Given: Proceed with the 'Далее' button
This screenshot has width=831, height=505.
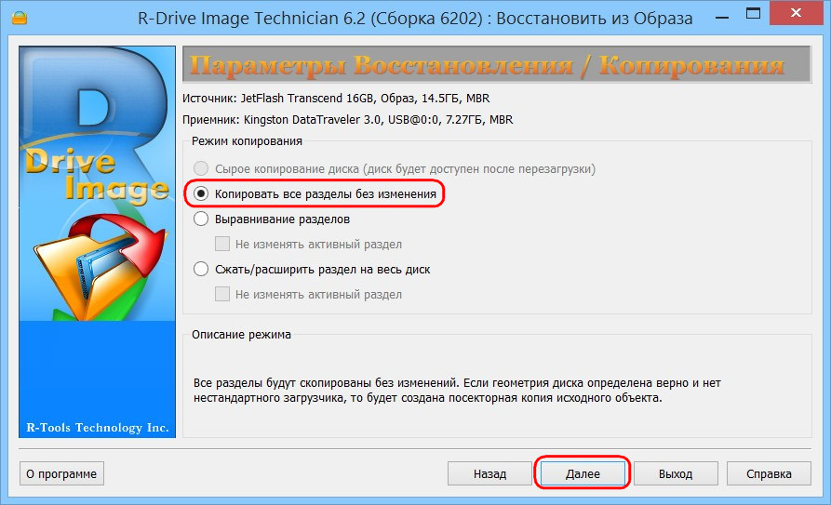Looking at the screenshot, I should [583, 473].
